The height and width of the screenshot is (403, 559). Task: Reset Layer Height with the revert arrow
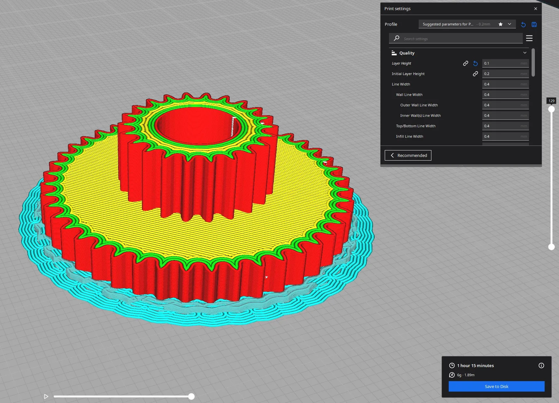pyautogui.click(x=475, y=63)
